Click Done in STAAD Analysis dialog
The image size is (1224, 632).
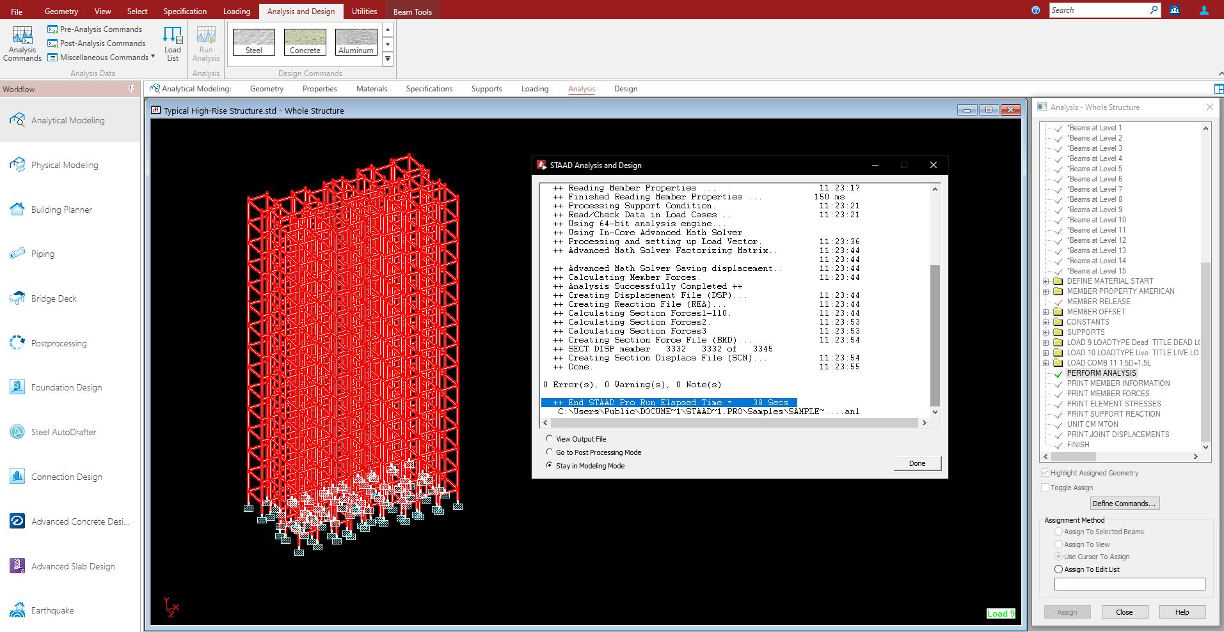(x=917, y=463)
